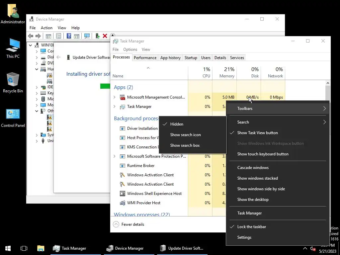Choose Show search box option
Image resolution: width=340 pixels, height=255 pixels.
193,145
